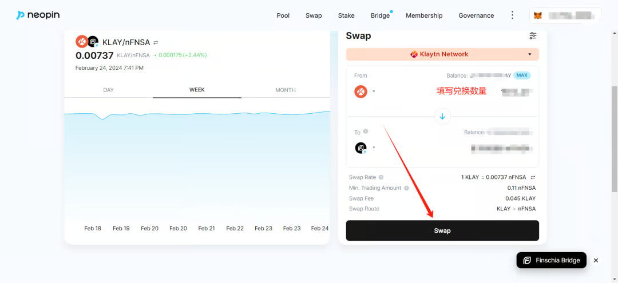Click info icon beside Swap Rate
The height and width of the screenshot is (283, 618).
(381, 177)
